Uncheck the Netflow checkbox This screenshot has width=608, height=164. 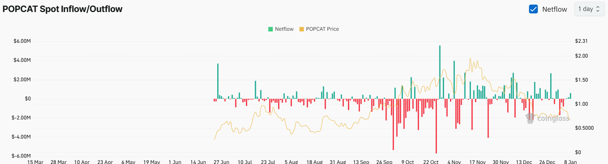[533, 9]
